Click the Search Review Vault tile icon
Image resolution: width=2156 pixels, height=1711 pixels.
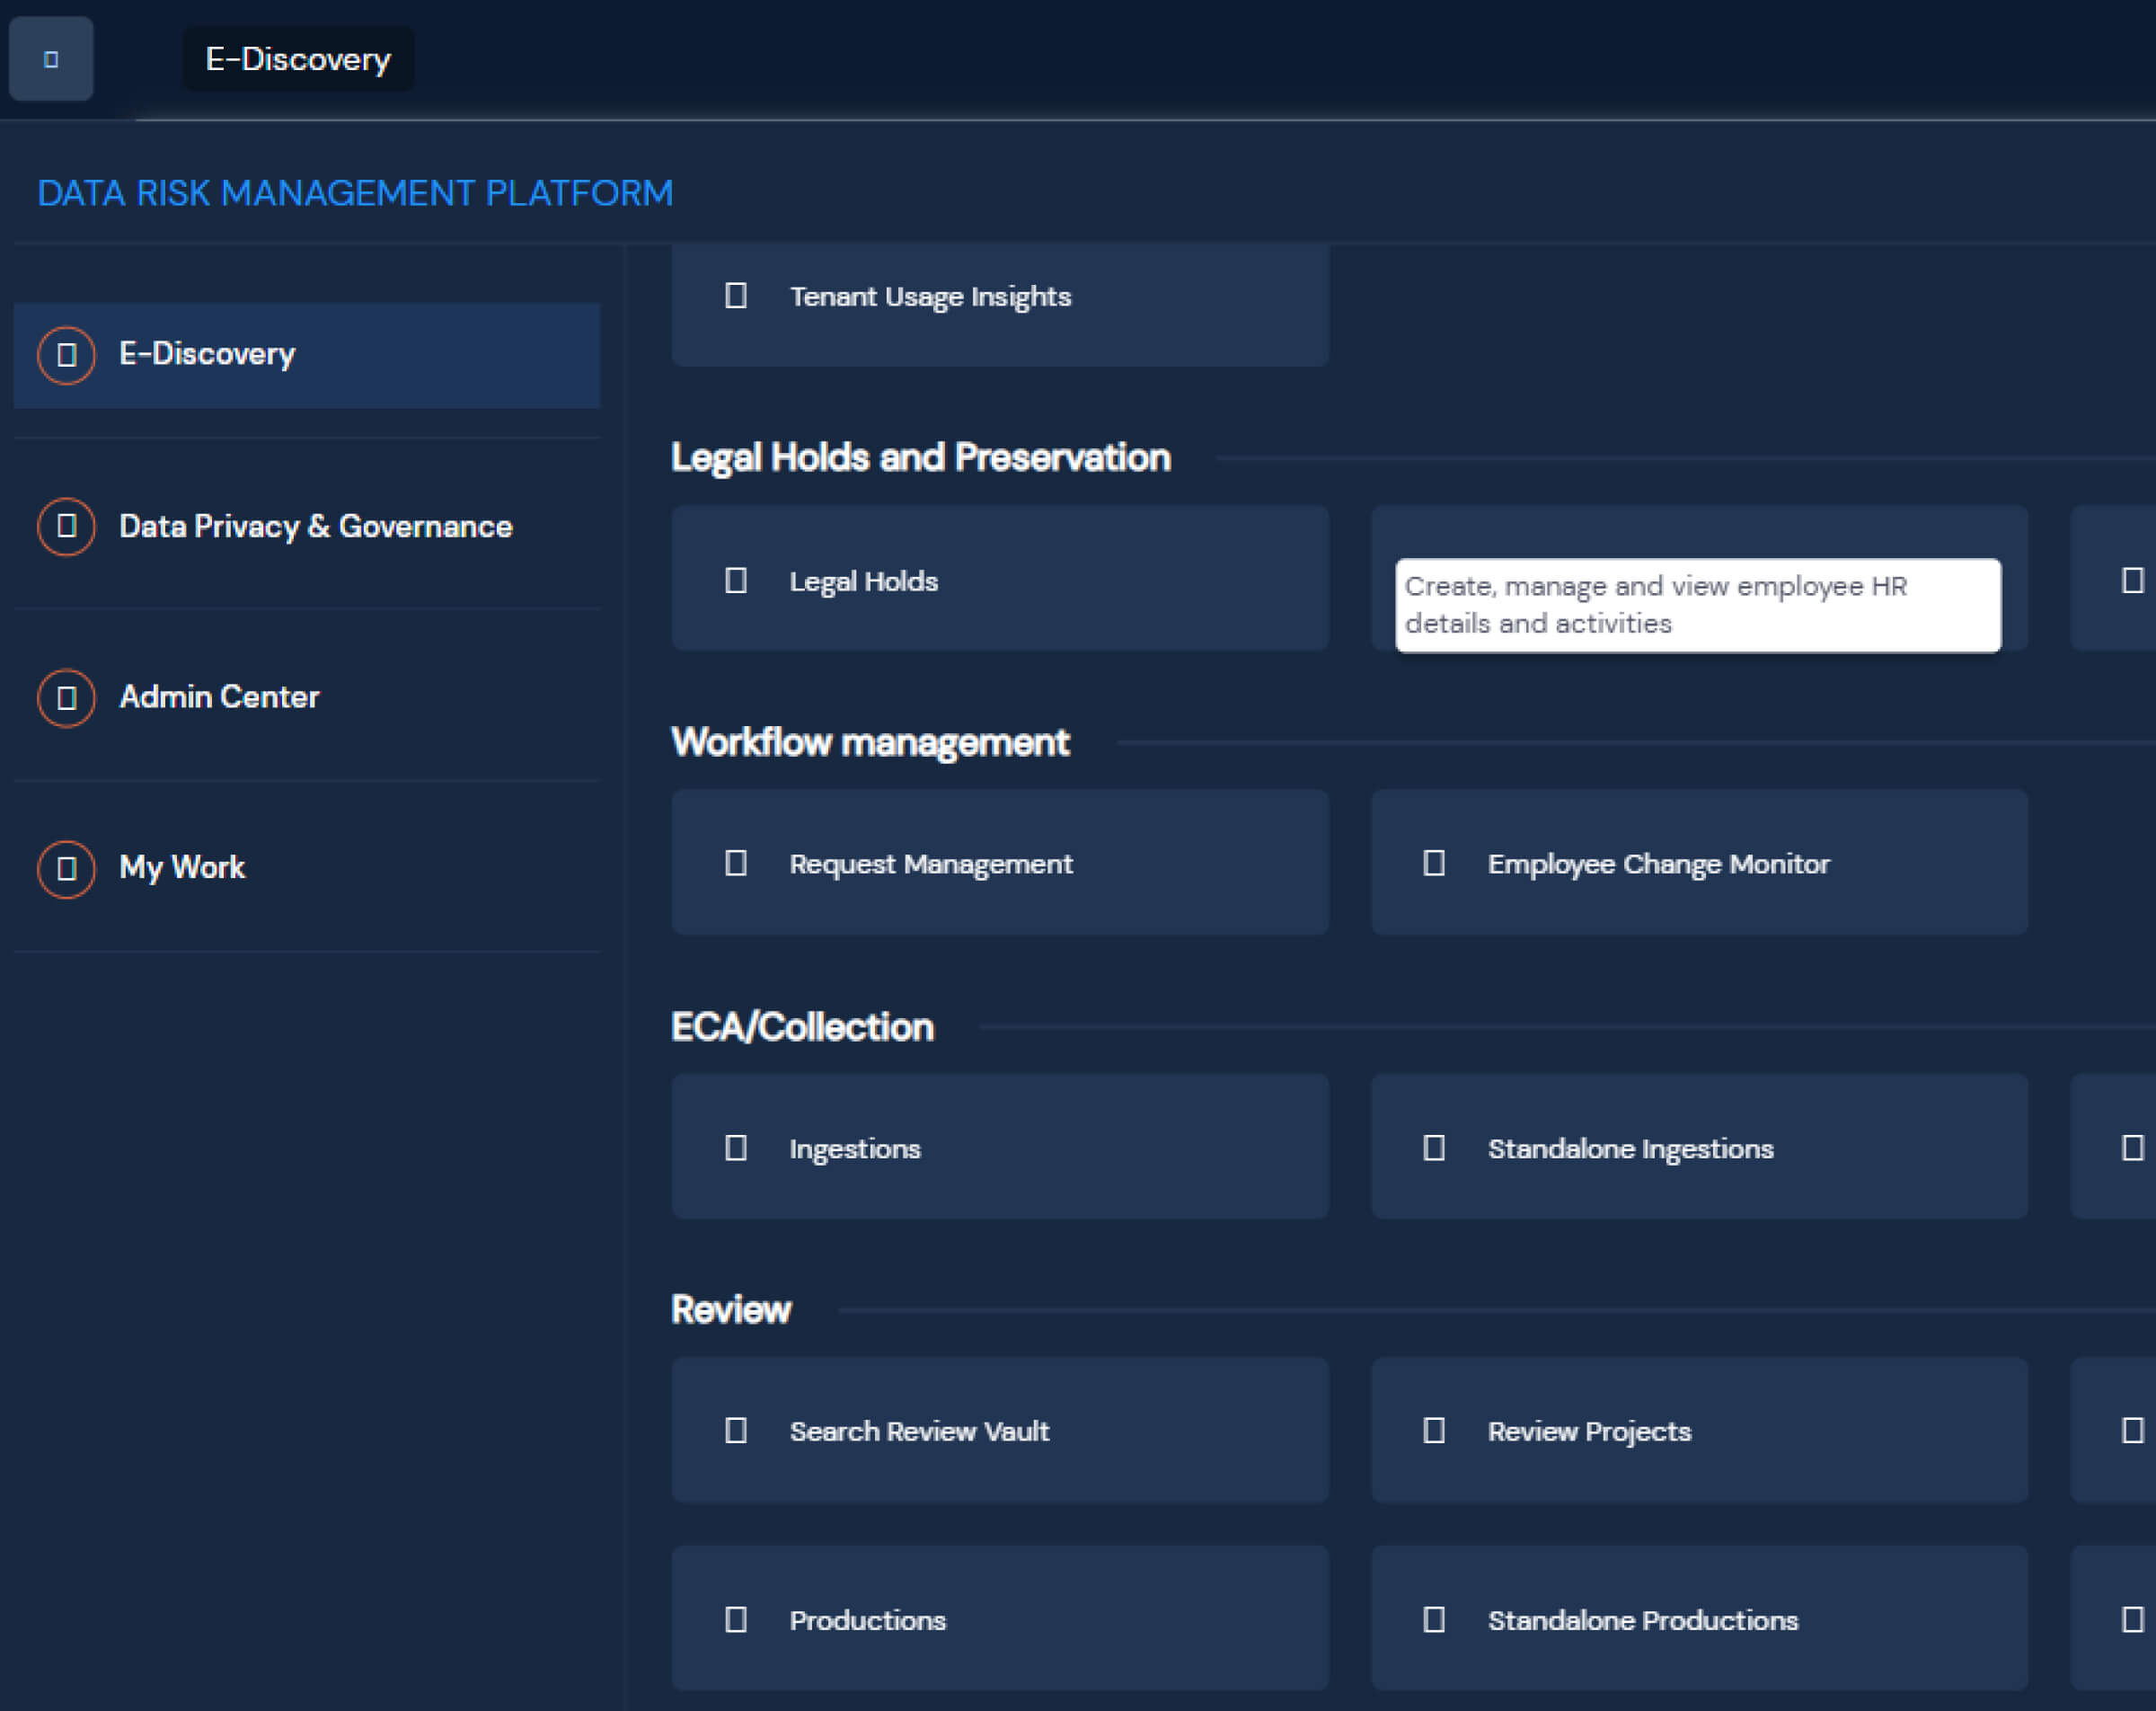(735, 1430)
